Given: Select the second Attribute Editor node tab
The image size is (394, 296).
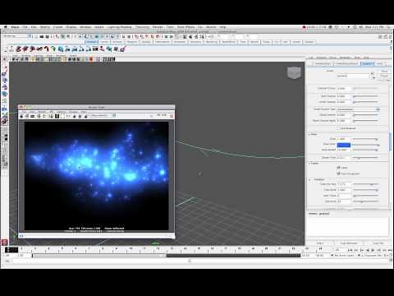Looking at the screenshot, I should coord(346,63).
